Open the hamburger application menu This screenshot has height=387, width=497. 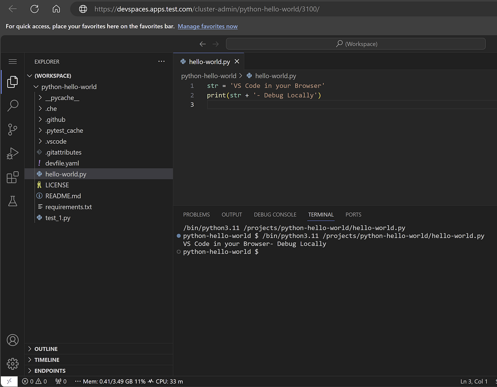tap(13, 61)
